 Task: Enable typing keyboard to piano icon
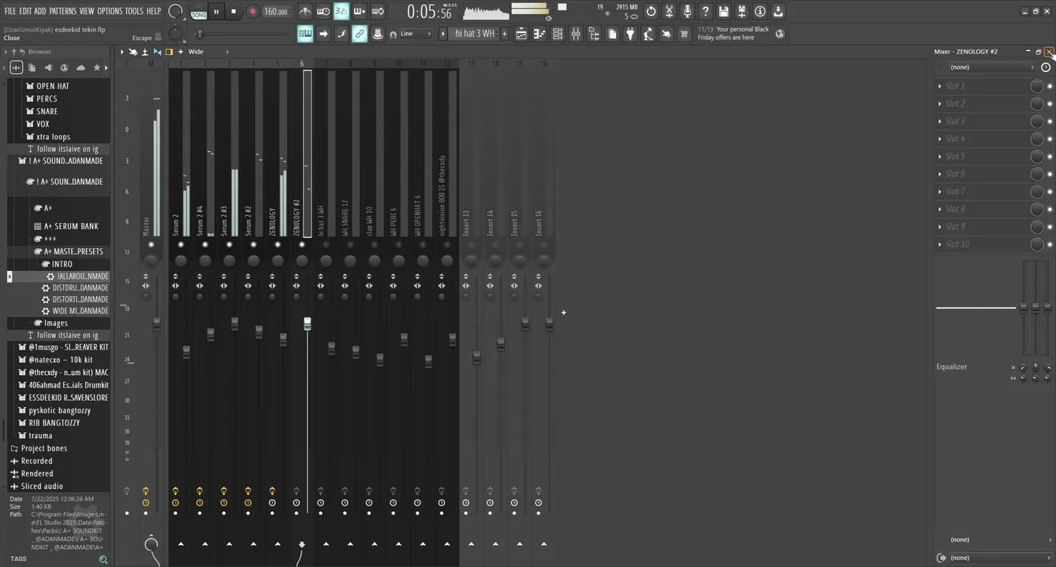304,34
